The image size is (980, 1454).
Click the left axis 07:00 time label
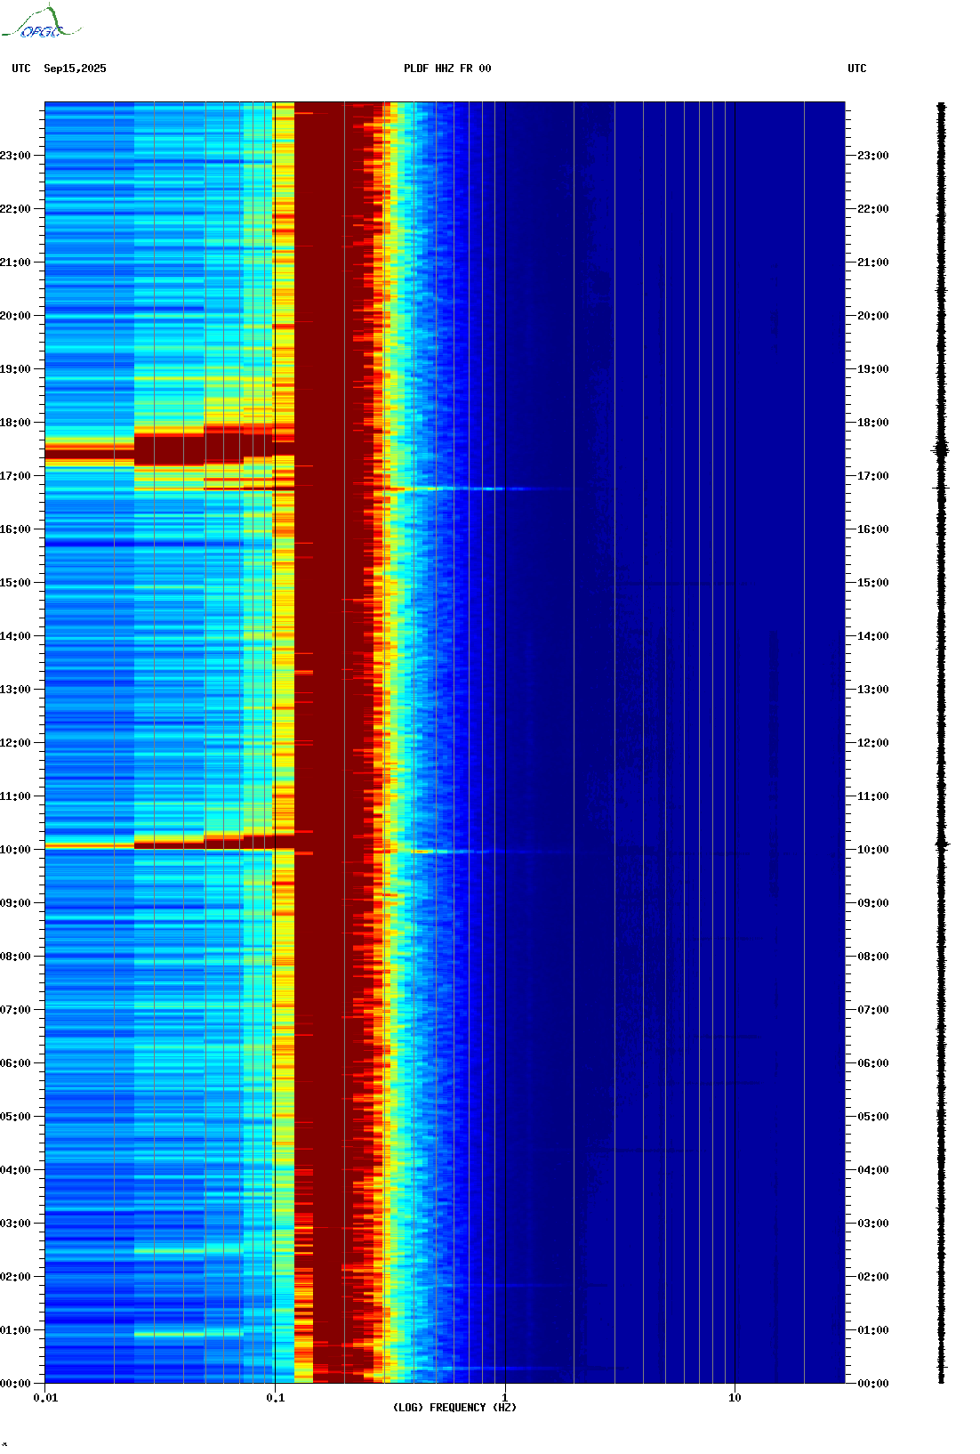15,1010
